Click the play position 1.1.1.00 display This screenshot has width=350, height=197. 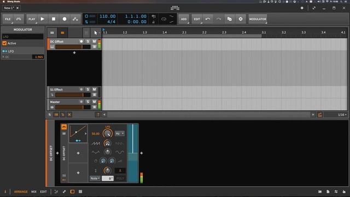(x=136, y=16)
